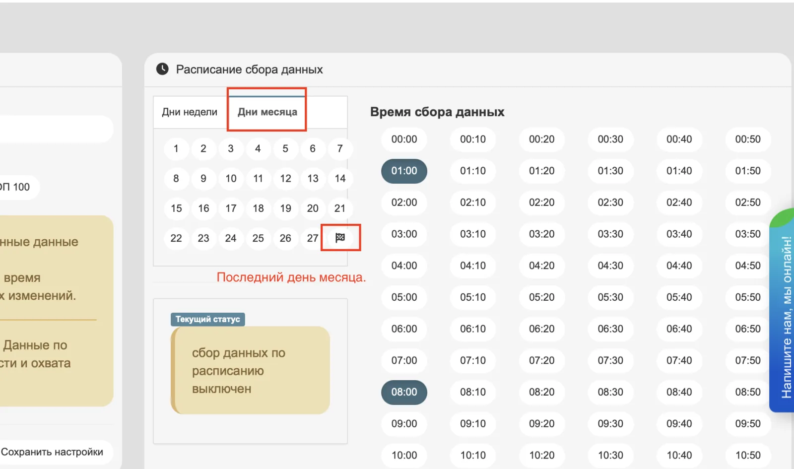Open the Дни месяца tab
Screen dimensions: 794x469
tap(267, 112)
